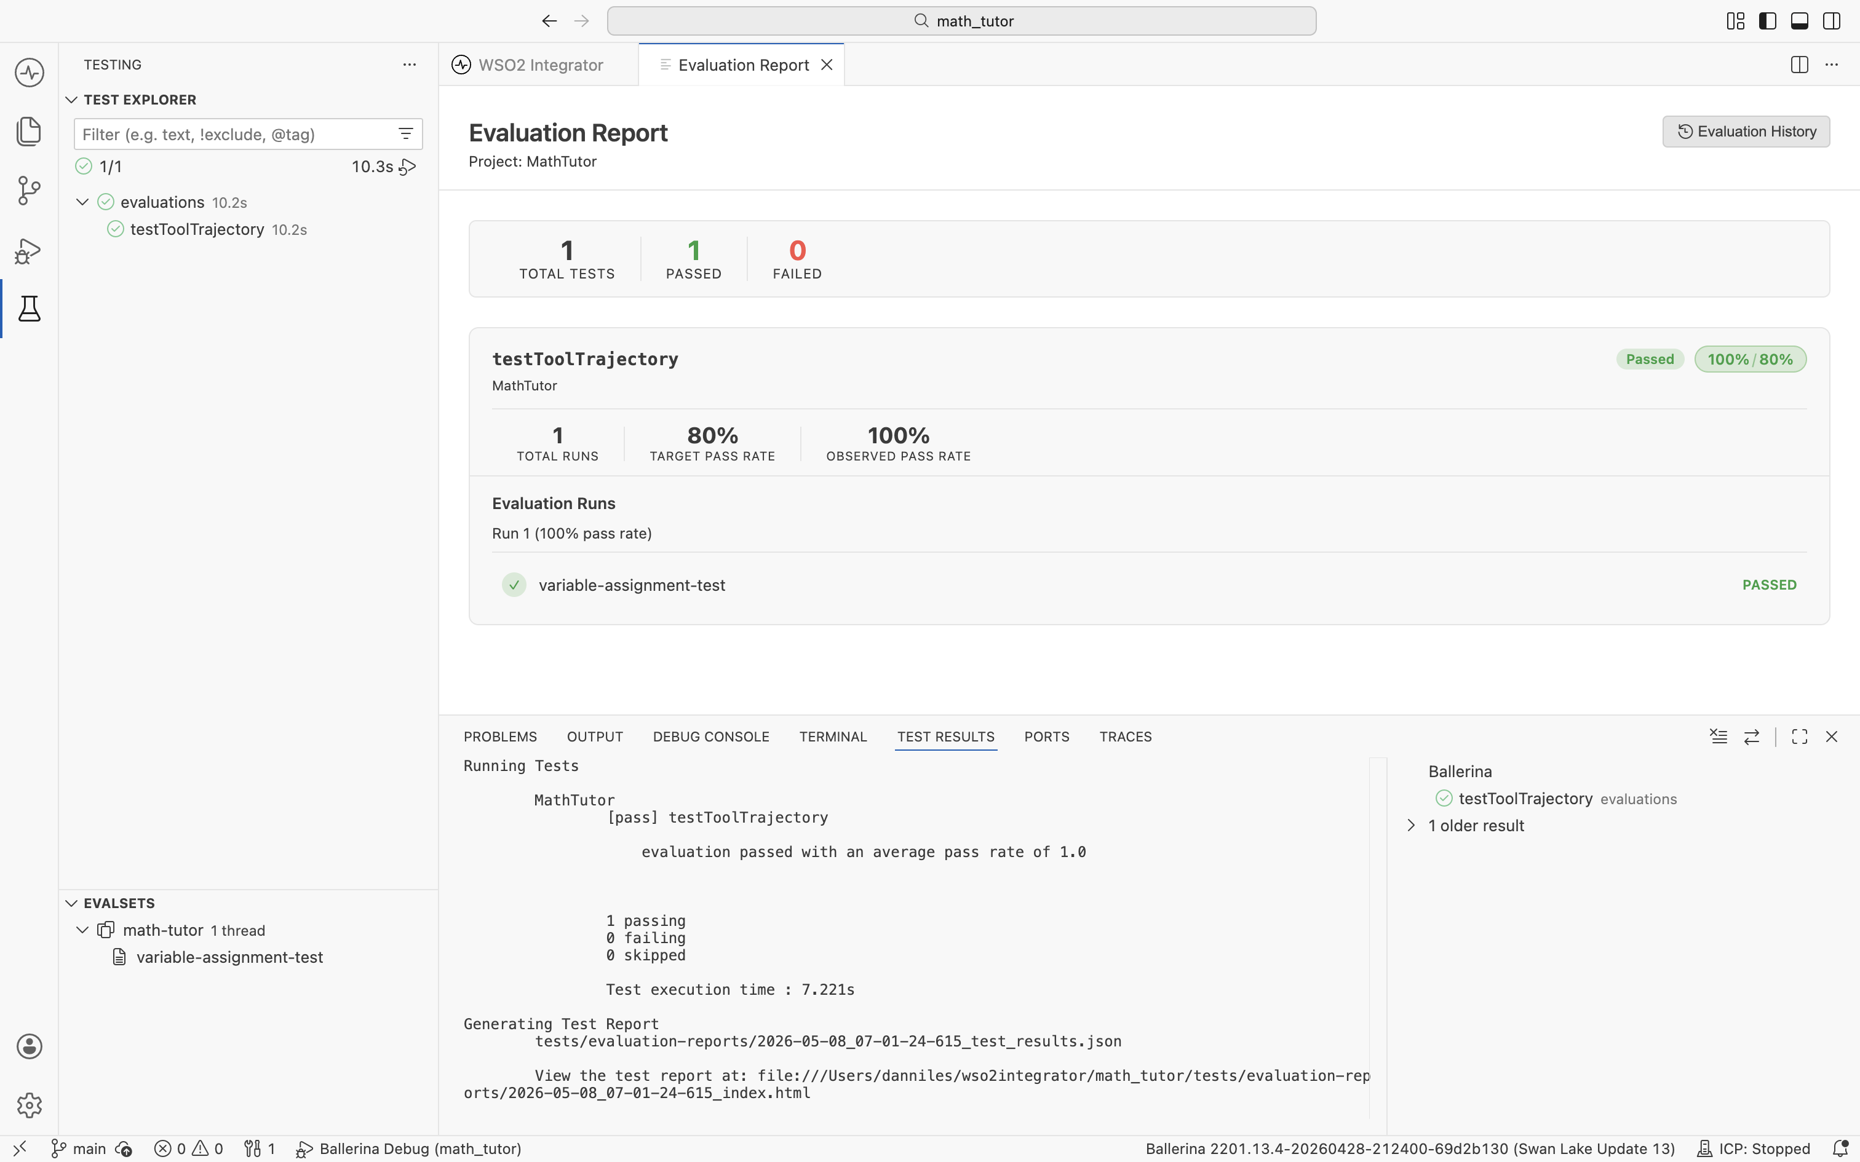Open the Source Control icon
This screenshot has width=1860, height=1162.
point(29,191)
